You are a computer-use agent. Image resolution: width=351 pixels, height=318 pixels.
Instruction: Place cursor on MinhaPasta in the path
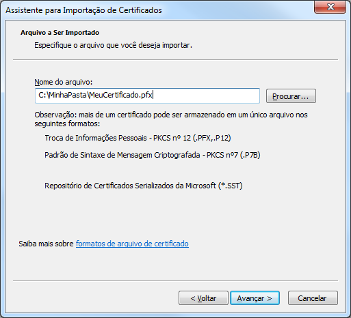(68, 95)
